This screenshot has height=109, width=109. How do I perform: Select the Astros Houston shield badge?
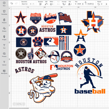pyautogui.click(x=35, y=18)
